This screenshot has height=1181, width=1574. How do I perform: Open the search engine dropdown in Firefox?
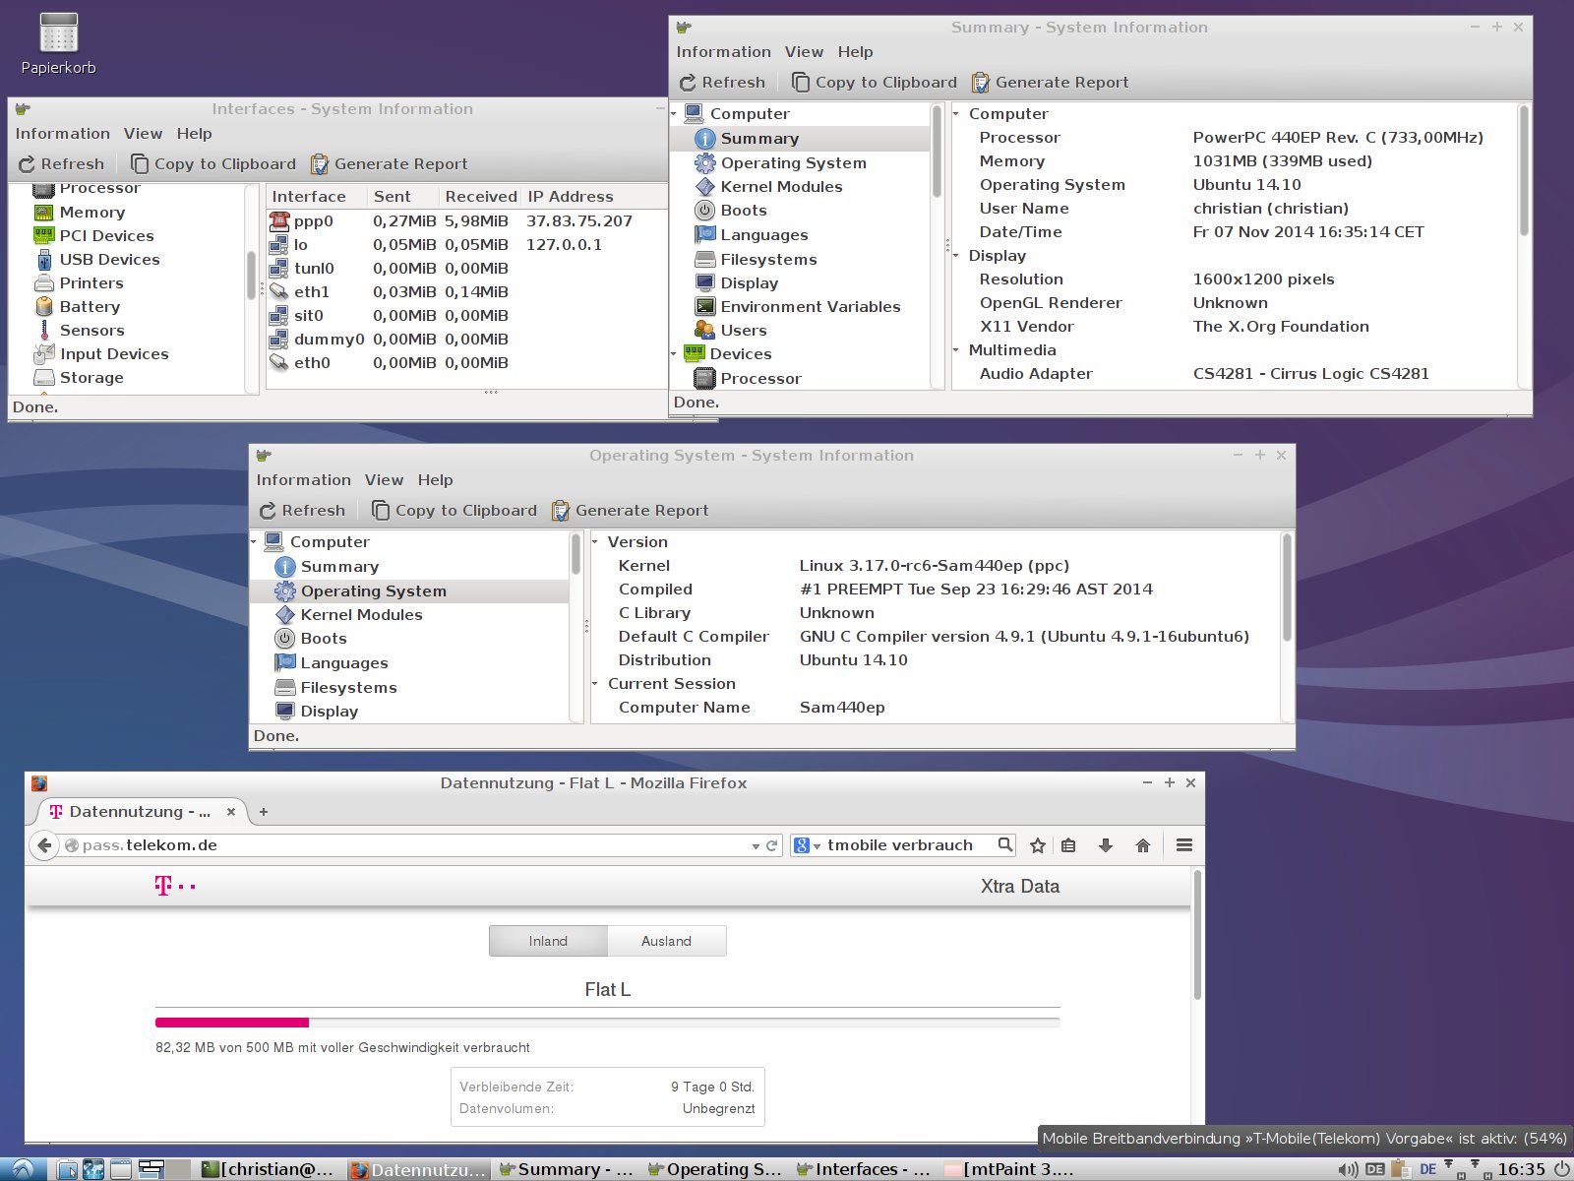(807, 845)
